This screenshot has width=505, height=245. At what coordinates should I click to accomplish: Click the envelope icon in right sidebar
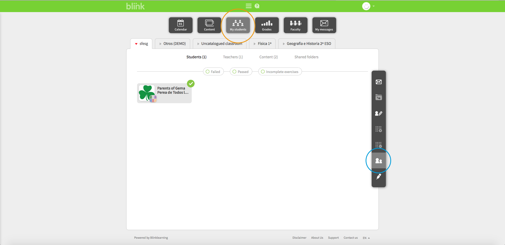pyautogui.click(x=378, y=82)
